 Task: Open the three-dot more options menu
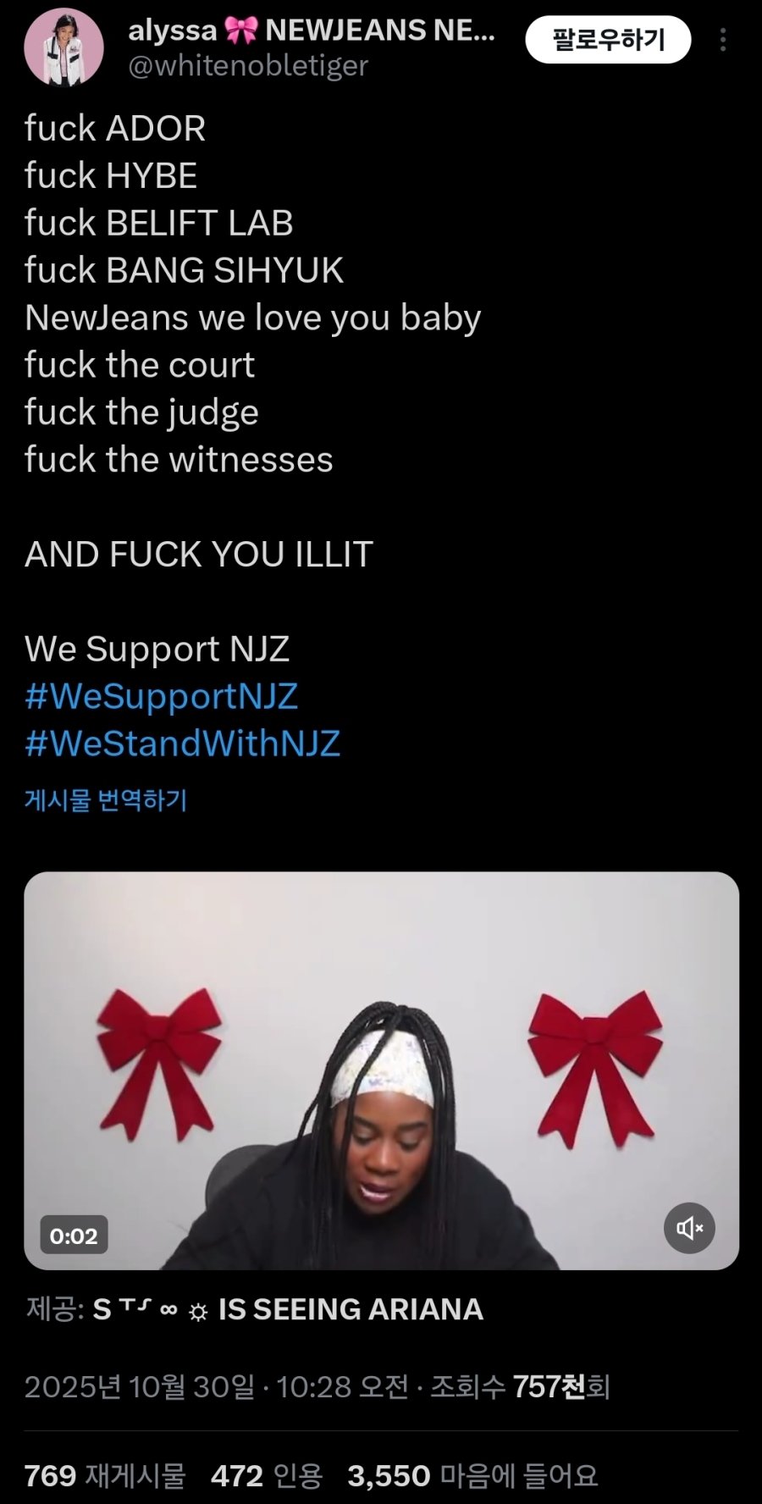click(723, 40)
